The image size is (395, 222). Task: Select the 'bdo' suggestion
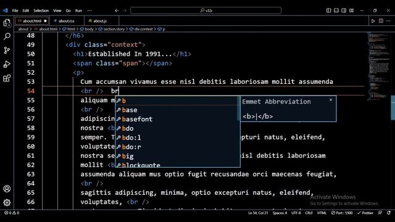(177, 128)
